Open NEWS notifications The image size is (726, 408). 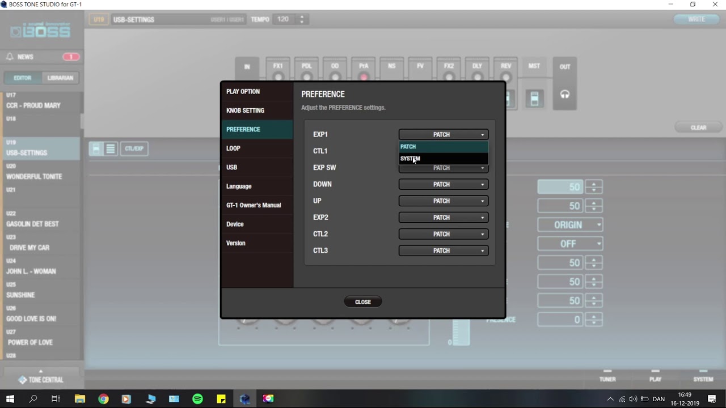click(x=42, y=57)
